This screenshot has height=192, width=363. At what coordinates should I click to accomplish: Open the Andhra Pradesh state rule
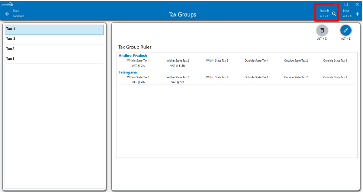coord(133,56)
